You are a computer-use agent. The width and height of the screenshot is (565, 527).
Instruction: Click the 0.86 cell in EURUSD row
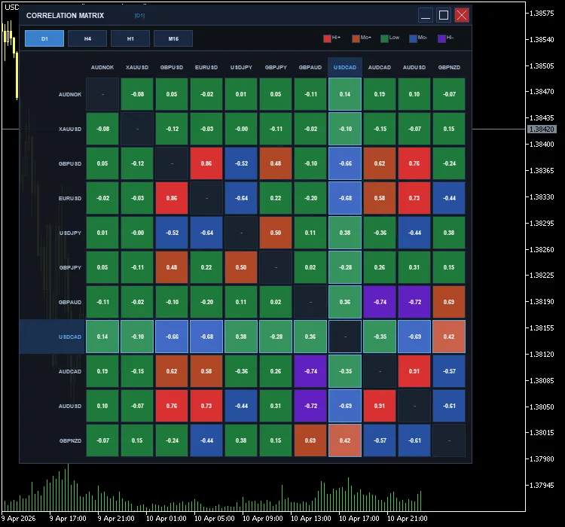172,198
